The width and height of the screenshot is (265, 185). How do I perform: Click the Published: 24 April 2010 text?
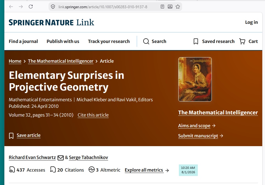coord(34,106)
